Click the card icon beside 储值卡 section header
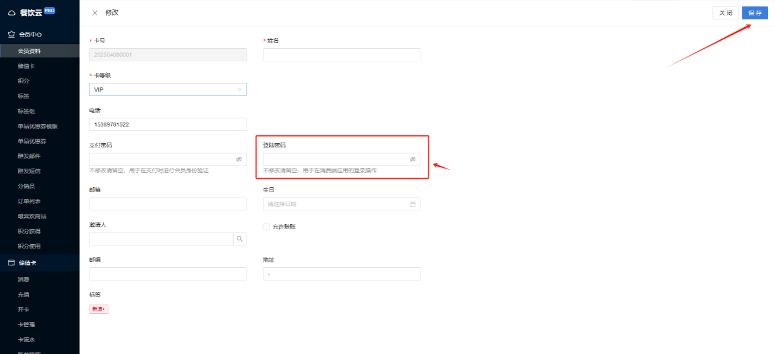775x354 pixels. [x=11, y=263]
